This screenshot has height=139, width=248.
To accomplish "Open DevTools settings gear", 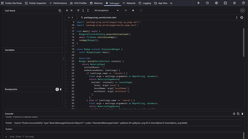I will click(x=216, y=3).
